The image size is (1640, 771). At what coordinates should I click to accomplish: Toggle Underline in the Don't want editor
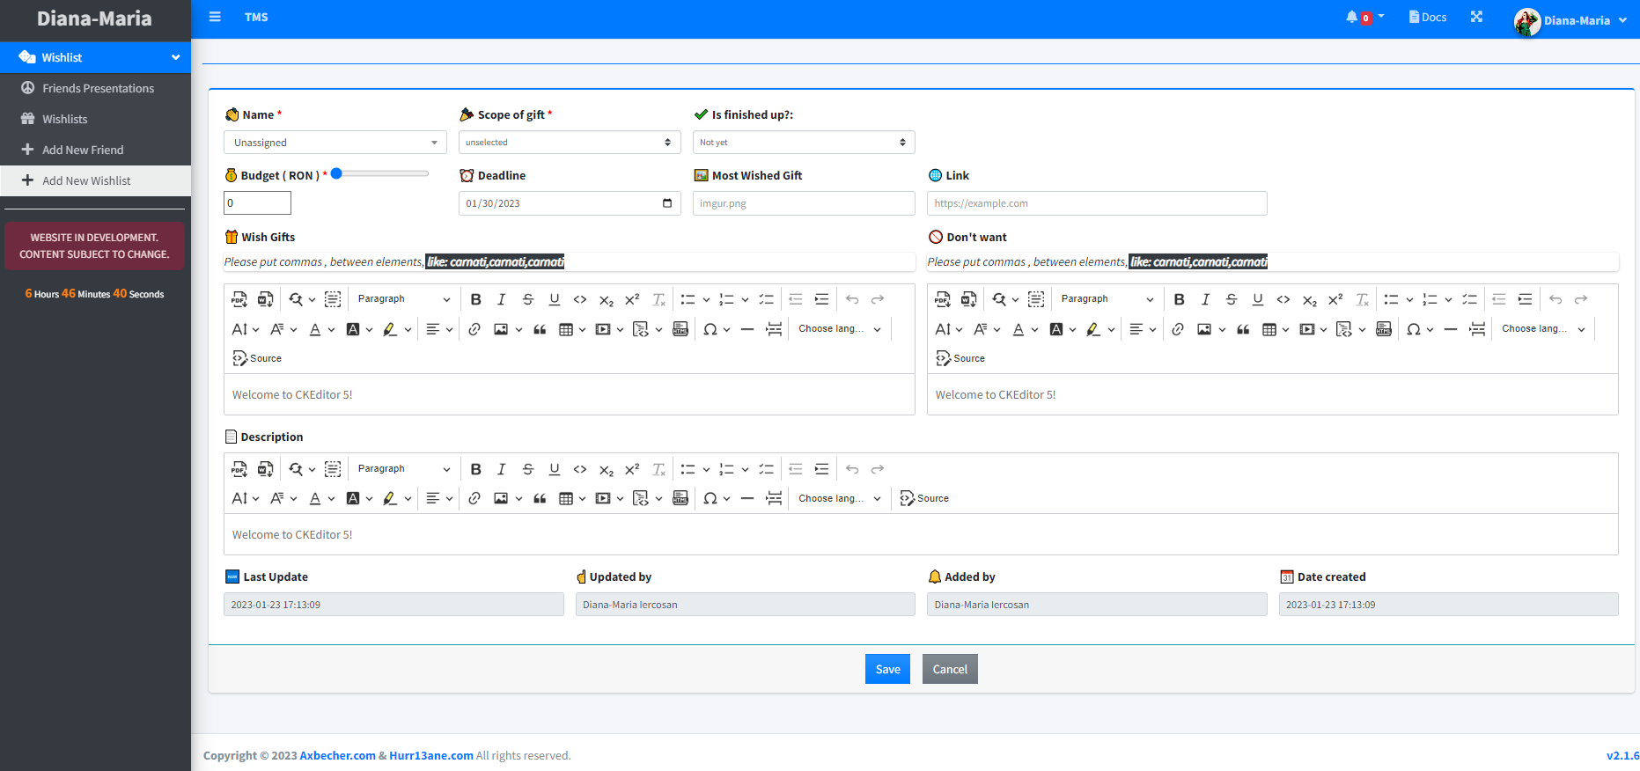(1257, 299)
